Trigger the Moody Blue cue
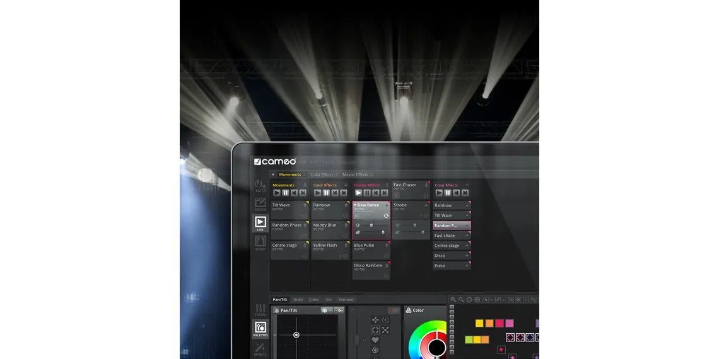This screenshot has height=359, width=719. (x=330, y=231)
